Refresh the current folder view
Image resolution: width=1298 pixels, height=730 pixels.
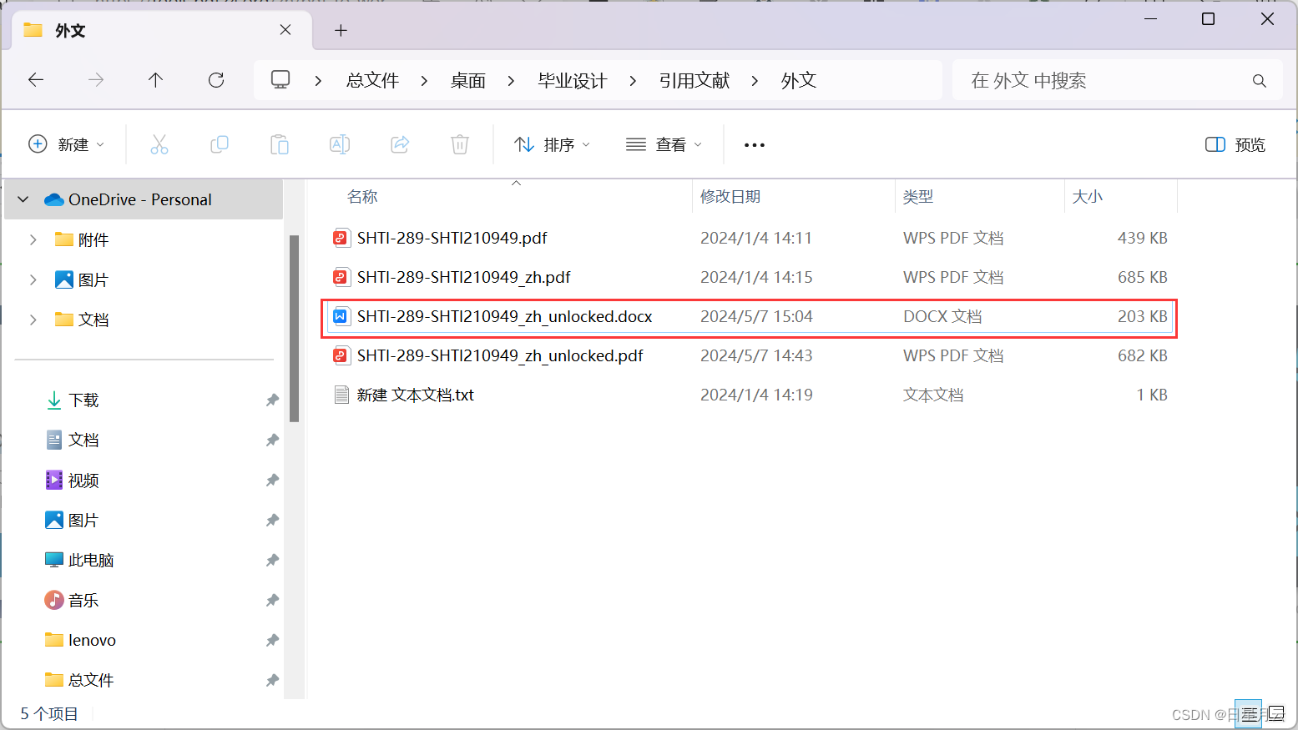[x=216, y=80]
